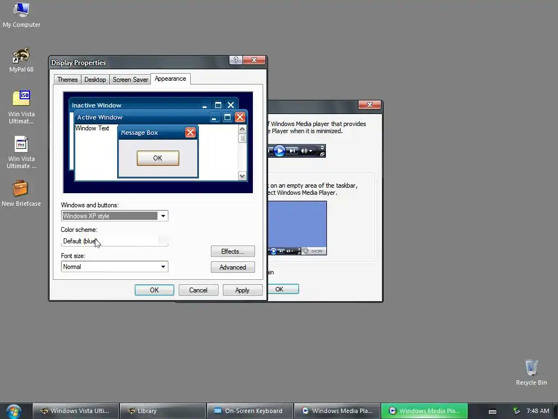Click the Active Window preview minimize icon
Viewport: 558px width, 419px height.
[x=214, y=117]
